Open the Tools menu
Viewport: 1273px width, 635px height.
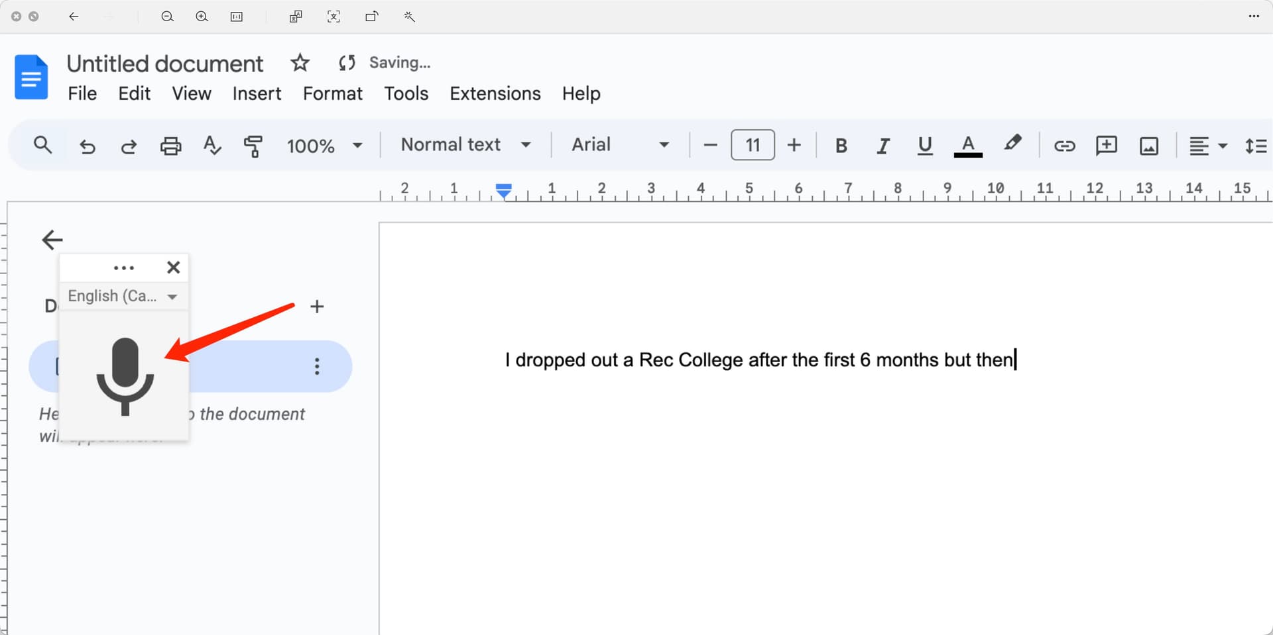[x=406, y=93]
